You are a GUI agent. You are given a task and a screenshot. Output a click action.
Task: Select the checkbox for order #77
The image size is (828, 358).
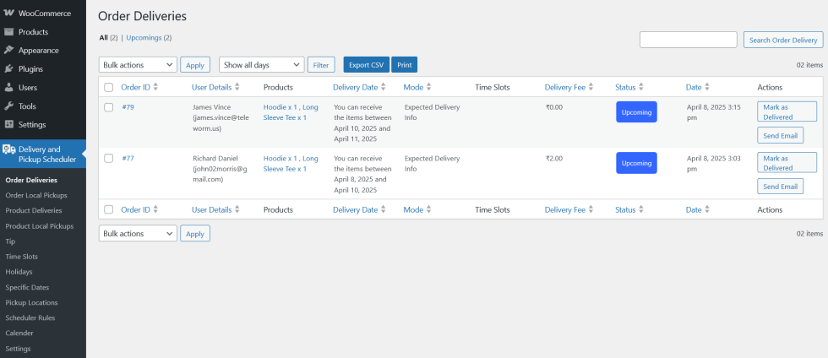click(x=108, y=158)
